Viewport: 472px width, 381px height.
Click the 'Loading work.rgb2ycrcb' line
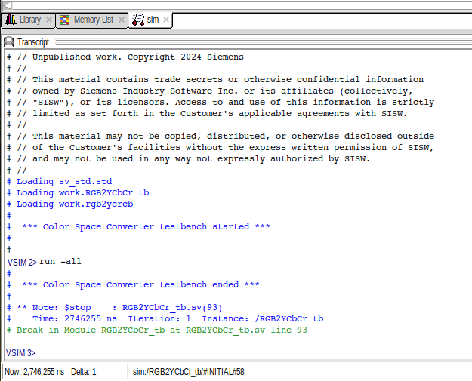[x=70, y=204]
